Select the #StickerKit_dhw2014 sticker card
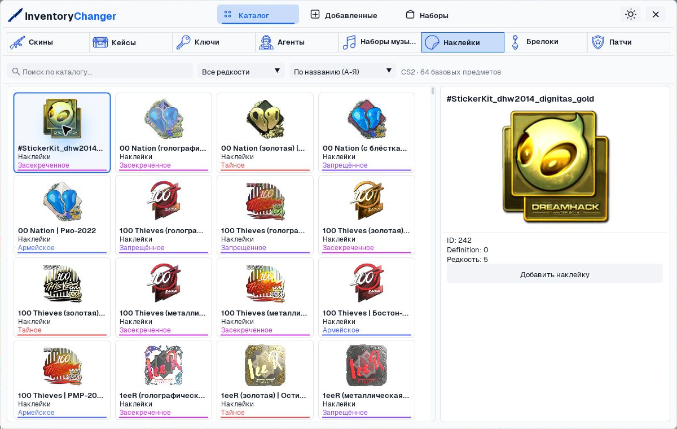677x429 pixels. [62, 133]
